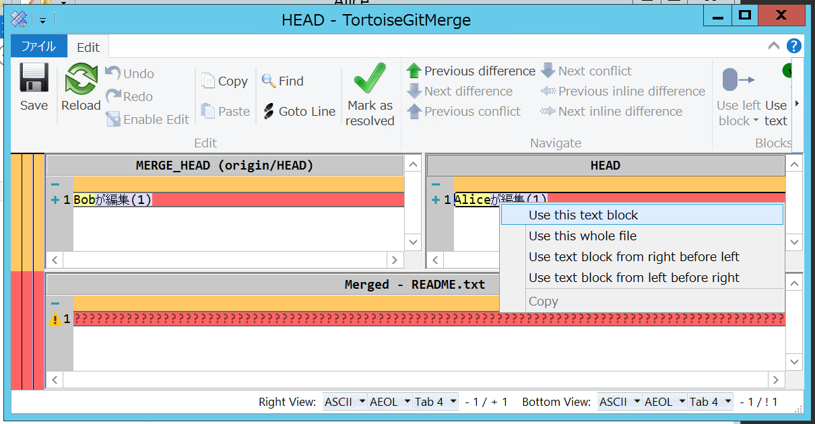Screen dimensions: 815x424
Task: Undo the last edit
Action: point(130,73)
